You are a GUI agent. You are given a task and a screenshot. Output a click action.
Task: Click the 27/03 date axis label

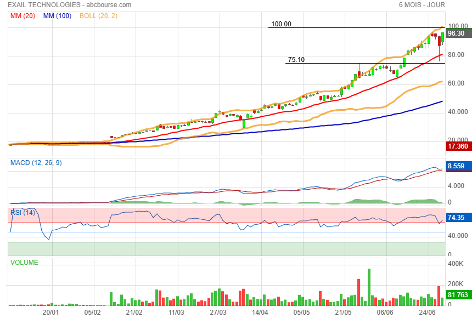click(x=218, y=313)
